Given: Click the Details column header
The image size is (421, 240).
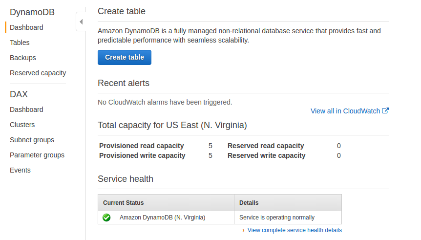Looking at the screenshot, I should tap(249, 203).
